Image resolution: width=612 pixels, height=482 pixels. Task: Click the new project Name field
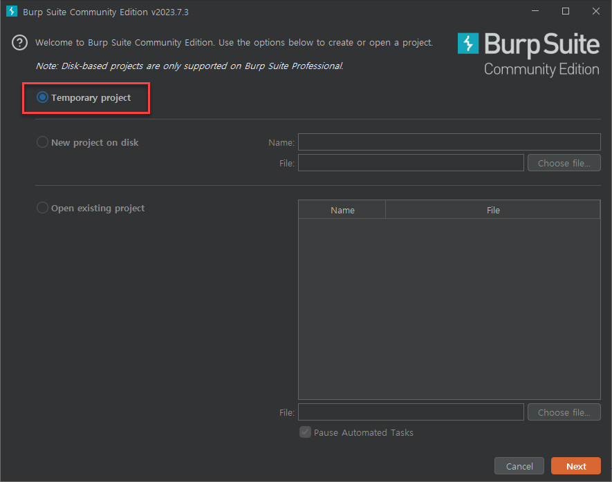point(449,142)
